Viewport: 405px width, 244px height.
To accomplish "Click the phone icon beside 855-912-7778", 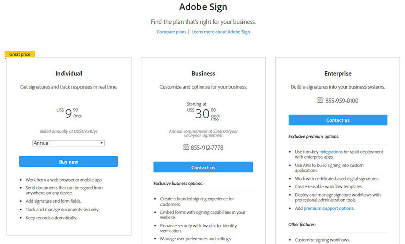I will coord(186,147).
